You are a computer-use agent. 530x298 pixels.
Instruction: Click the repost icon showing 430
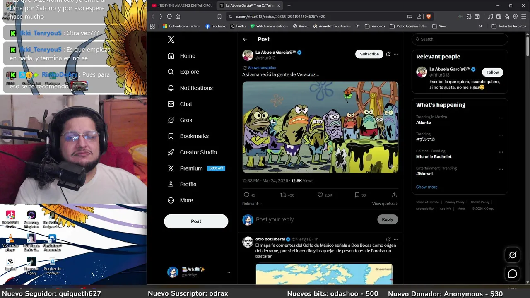coord(287,195)
